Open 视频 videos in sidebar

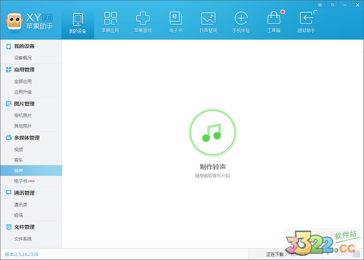(19, 150)
